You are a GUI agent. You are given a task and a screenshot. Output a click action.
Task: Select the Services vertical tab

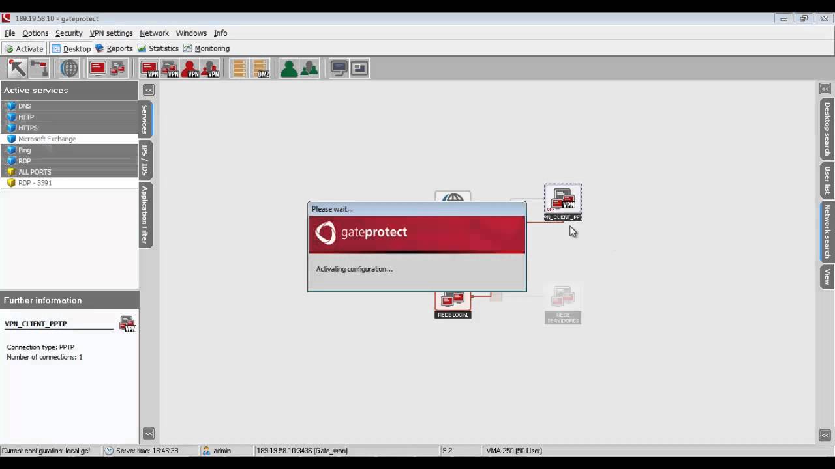(145, 119)
